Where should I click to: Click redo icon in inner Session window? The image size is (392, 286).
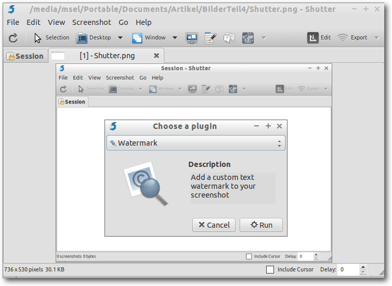tap(63, 89)
